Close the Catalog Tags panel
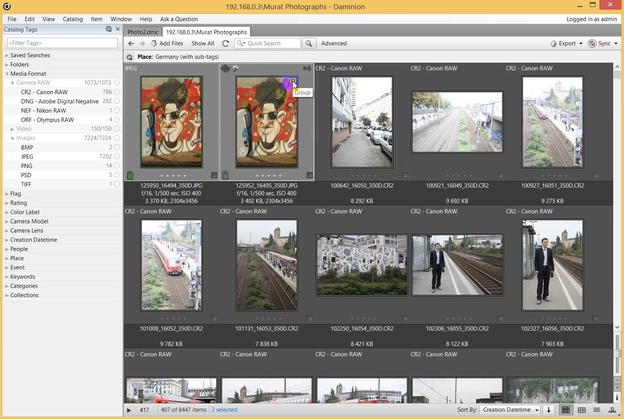 pos(118,29)
